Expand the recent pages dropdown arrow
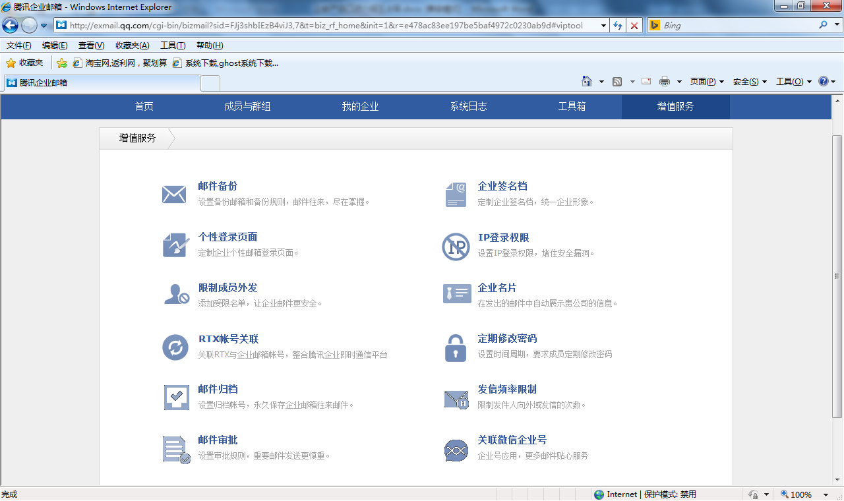The image size is (844, 501). pos(44,25)
